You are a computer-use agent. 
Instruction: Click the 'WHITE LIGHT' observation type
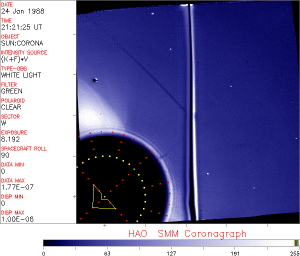click(21, 75)
